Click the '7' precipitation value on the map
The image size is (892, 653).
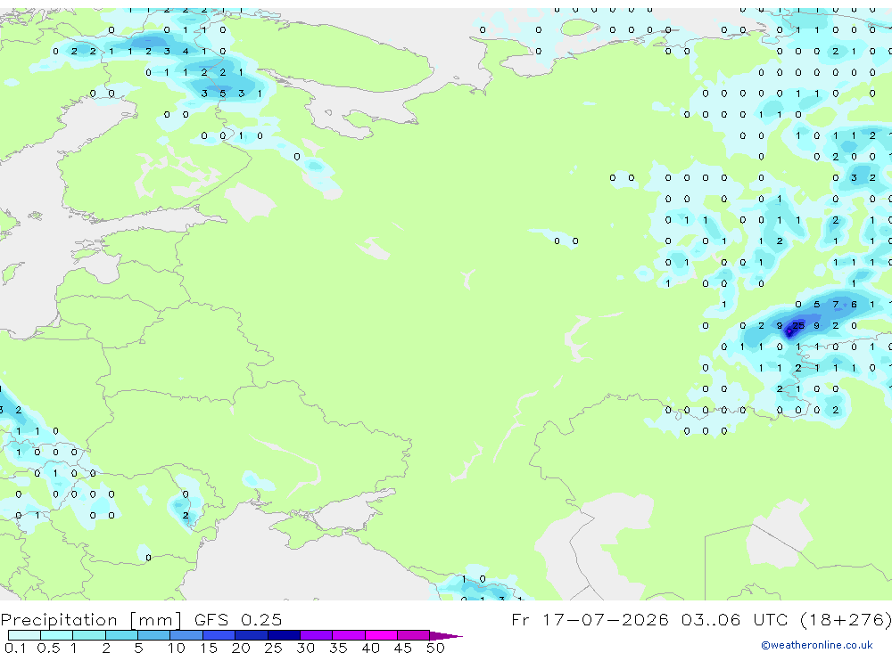tap(835, 305)
